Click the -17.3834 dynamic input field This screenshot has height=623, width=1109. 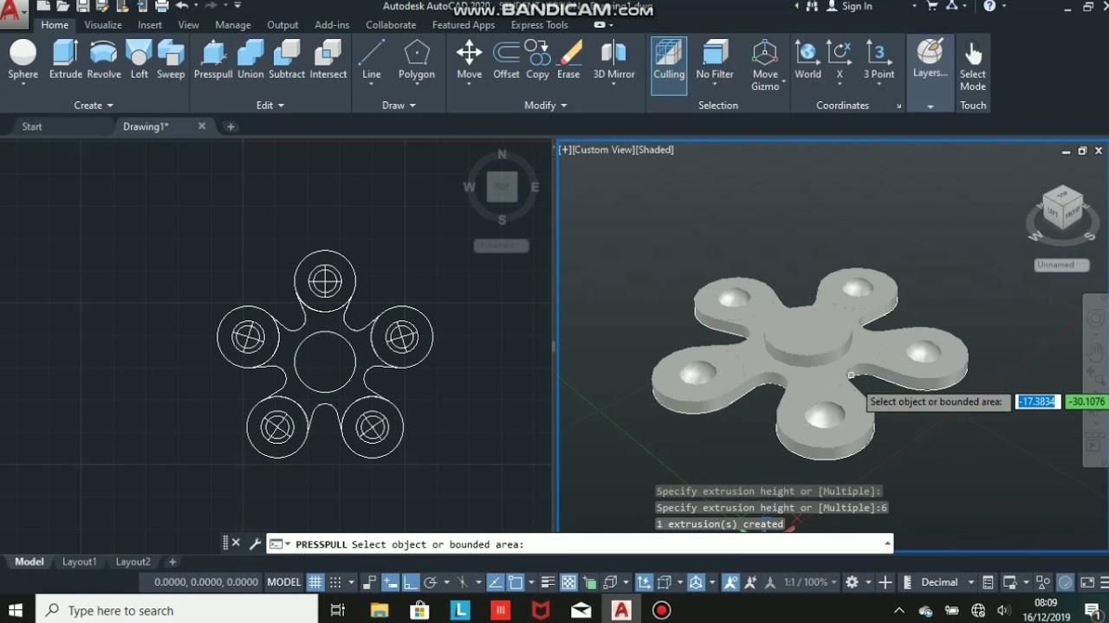click(x=1038, y=401)
